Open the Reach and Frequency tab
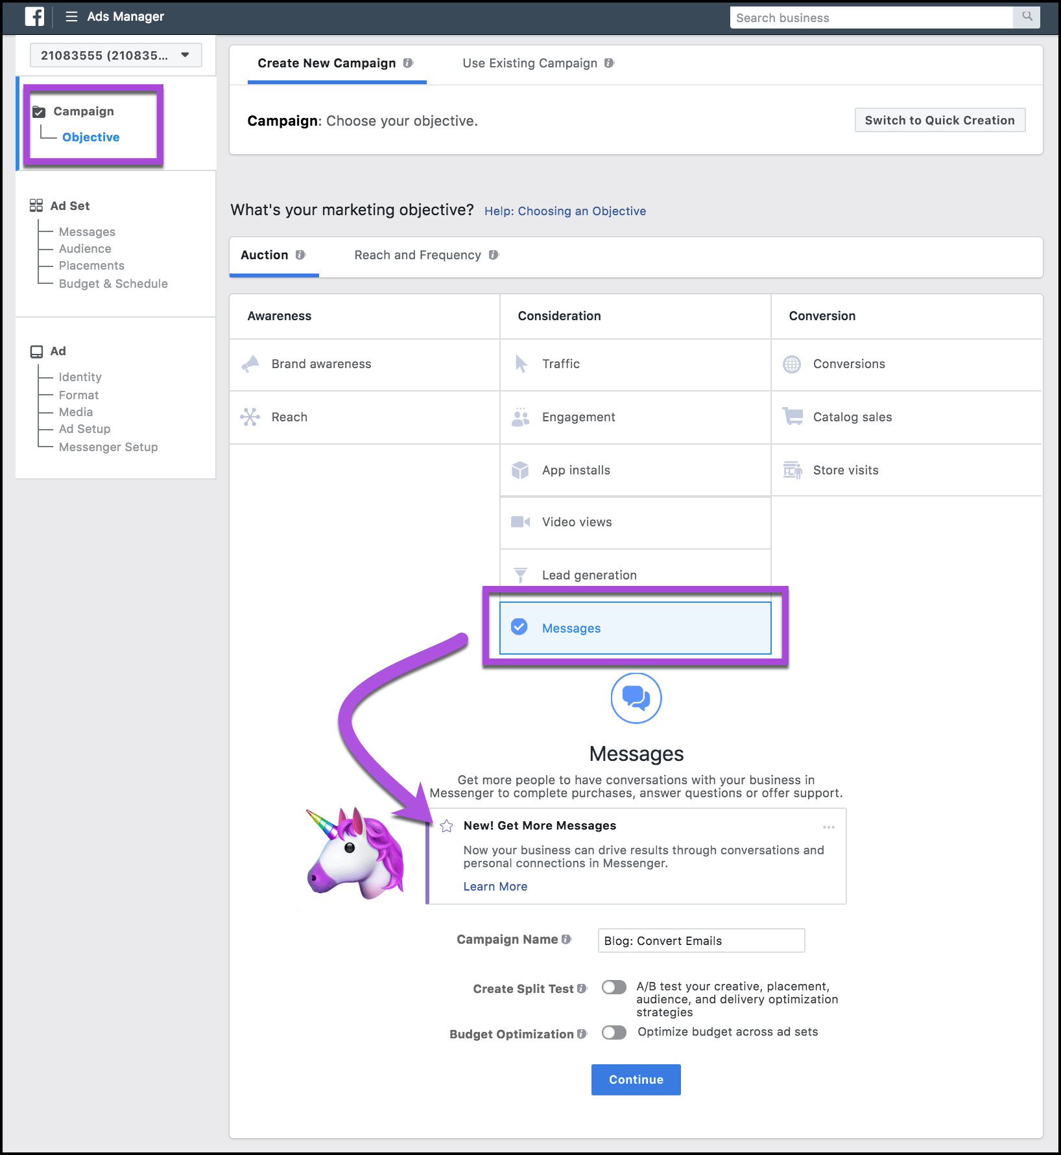 tap(417, 255)
